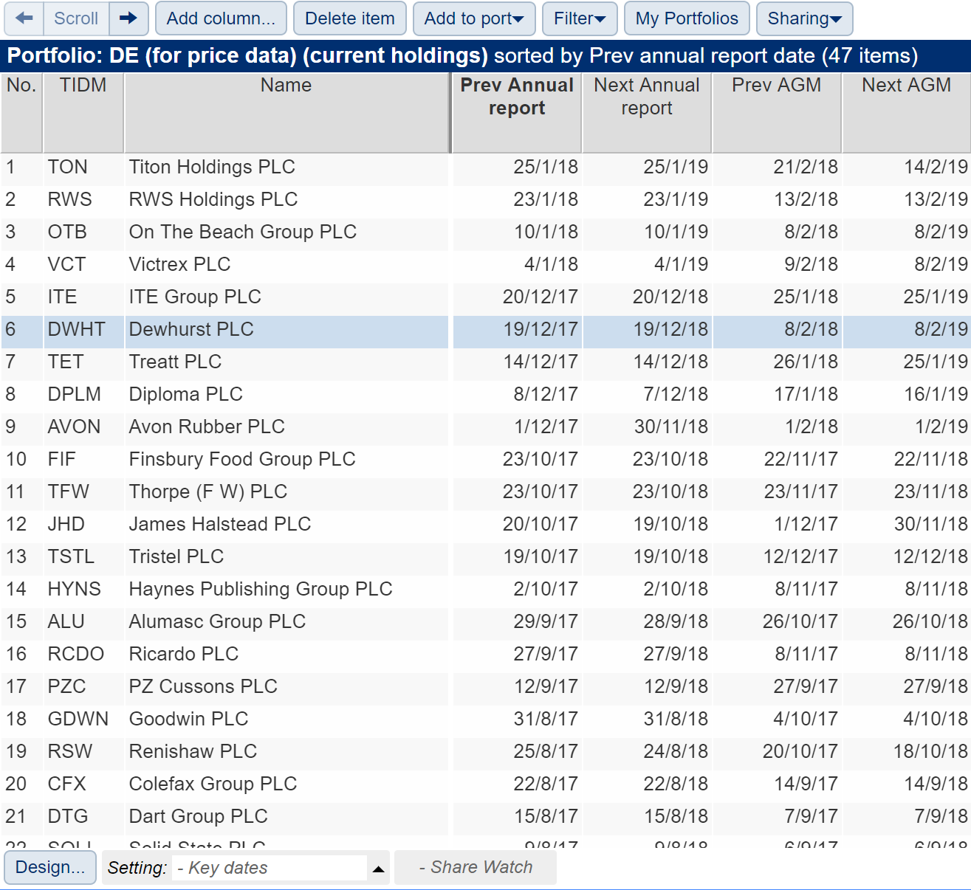The height and width of the screenshot is (890, 971).
Task: Expand the Sharing dropdown
Action: 805,18
